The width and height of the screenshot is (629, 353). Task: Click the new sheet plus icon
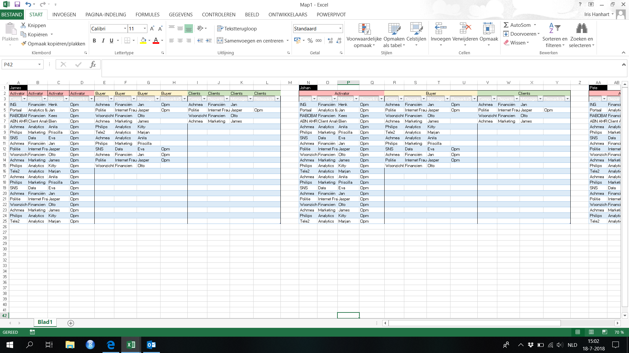coord(70,323)
